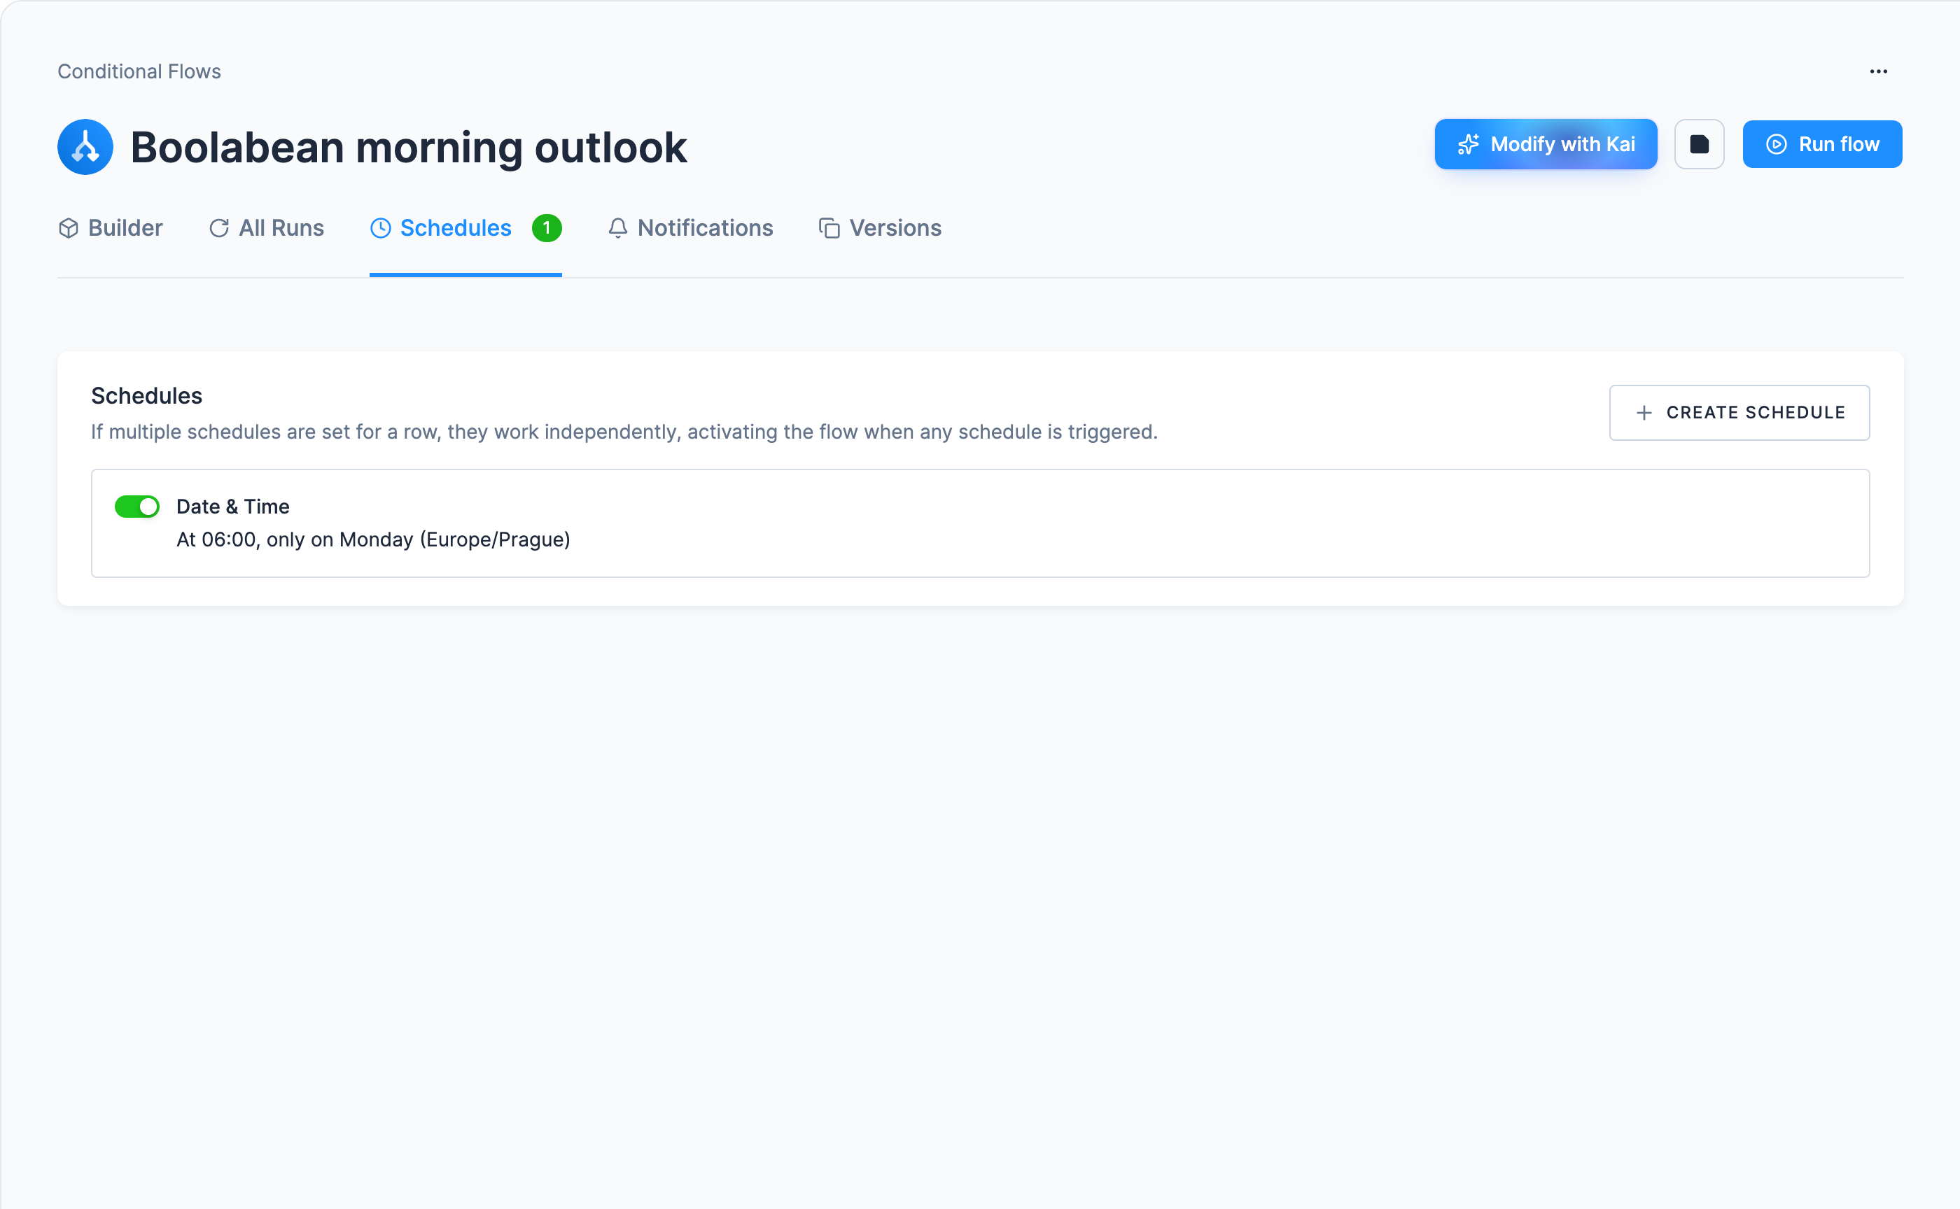This screenshot has height=1209, width=1960.
Task: Click the Create Schedule button
Action: [1739, 413]
